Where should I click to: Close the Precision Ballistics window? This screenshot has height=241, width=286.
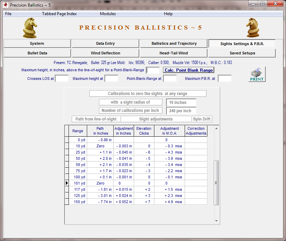click(x=275, y=4)
